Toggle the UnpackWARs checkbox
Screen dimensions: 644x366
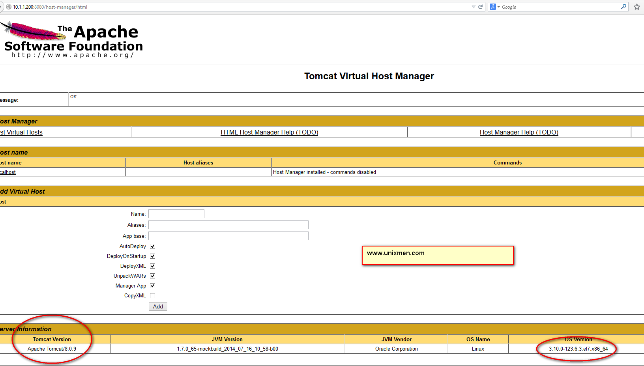click(x=153, y=276)
